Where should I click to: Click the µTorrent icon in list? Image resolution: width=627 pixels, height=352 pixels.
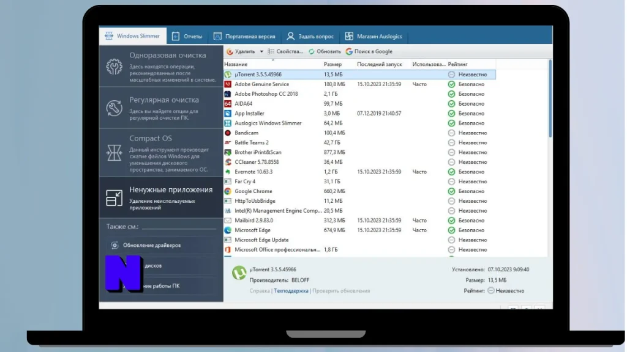pos(228,75)
